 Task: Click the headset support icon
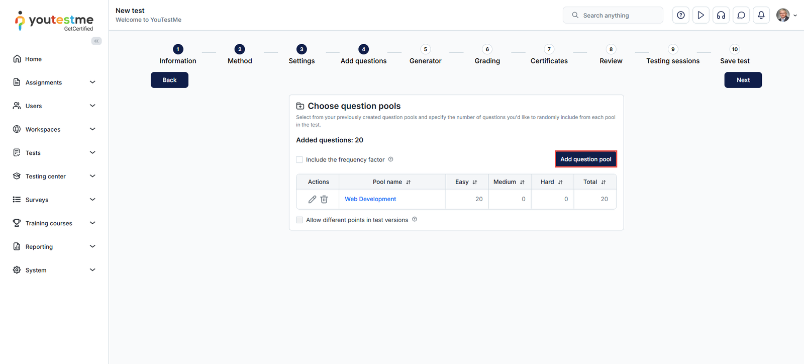pos(721,15)
